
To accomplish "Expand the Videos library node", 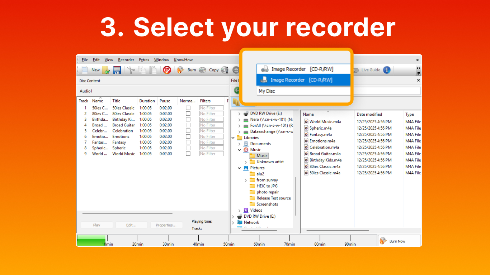I will pyautogui.click(x=239, y=210).
